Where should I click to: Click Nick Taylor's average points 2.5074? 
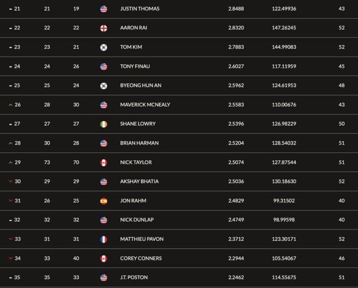(236, 162)
